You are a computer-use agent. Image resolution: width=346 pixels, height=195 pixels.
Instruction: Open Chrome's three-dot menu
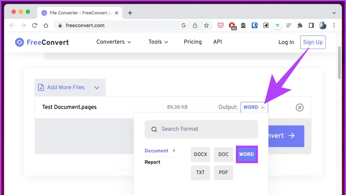334,25
